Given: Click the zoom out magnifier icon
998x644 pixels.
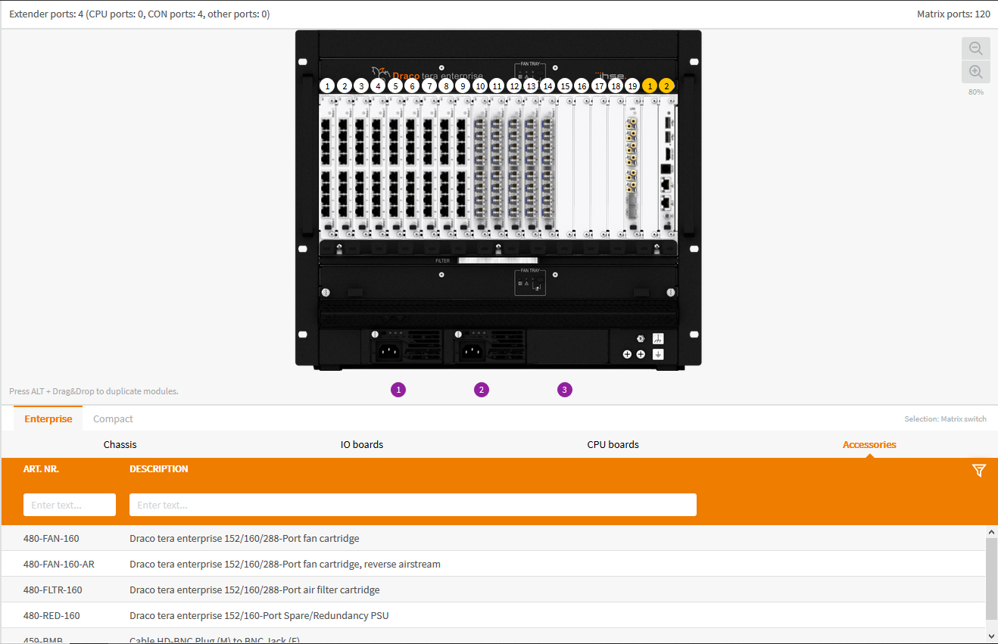Looking at the screenshot, I should coord(975,48).
